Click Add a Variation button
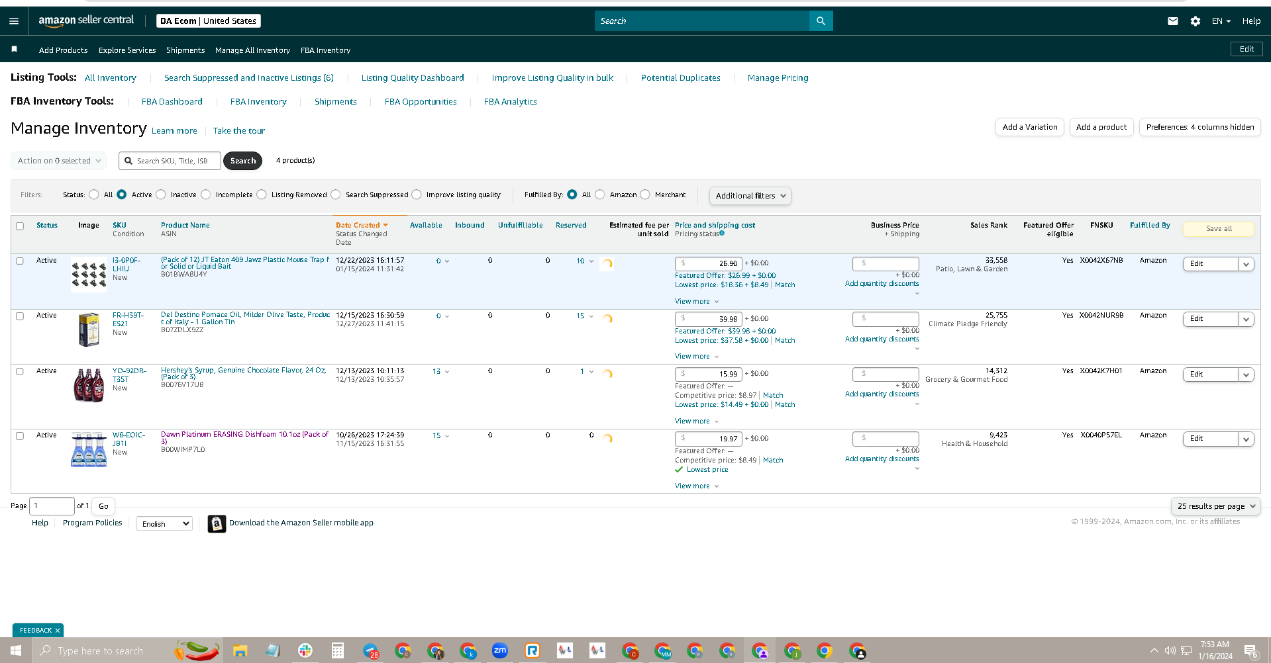Viewport: 1271px width, 663px height. (1030, 127)
